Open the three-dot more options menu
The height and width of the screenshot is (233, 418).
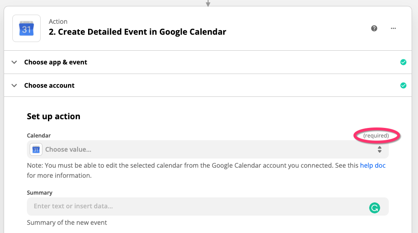[393, 28]
